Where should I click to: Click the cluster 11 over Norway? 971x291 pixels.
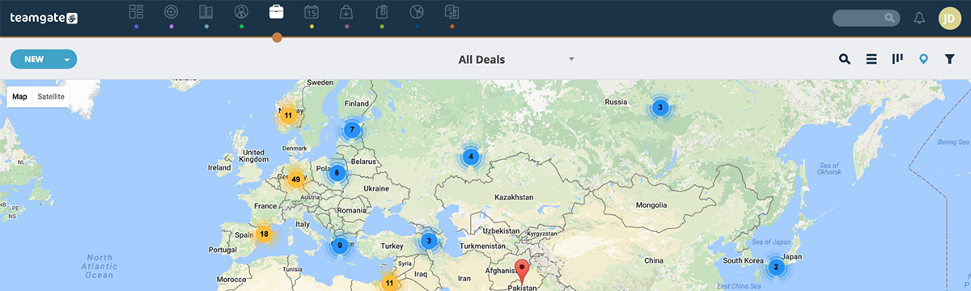pos(287,116)
